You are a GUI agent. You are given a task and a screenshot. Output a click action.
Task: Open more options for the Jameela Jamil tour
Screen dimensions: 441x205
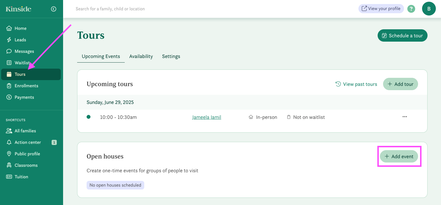[405, 117]
